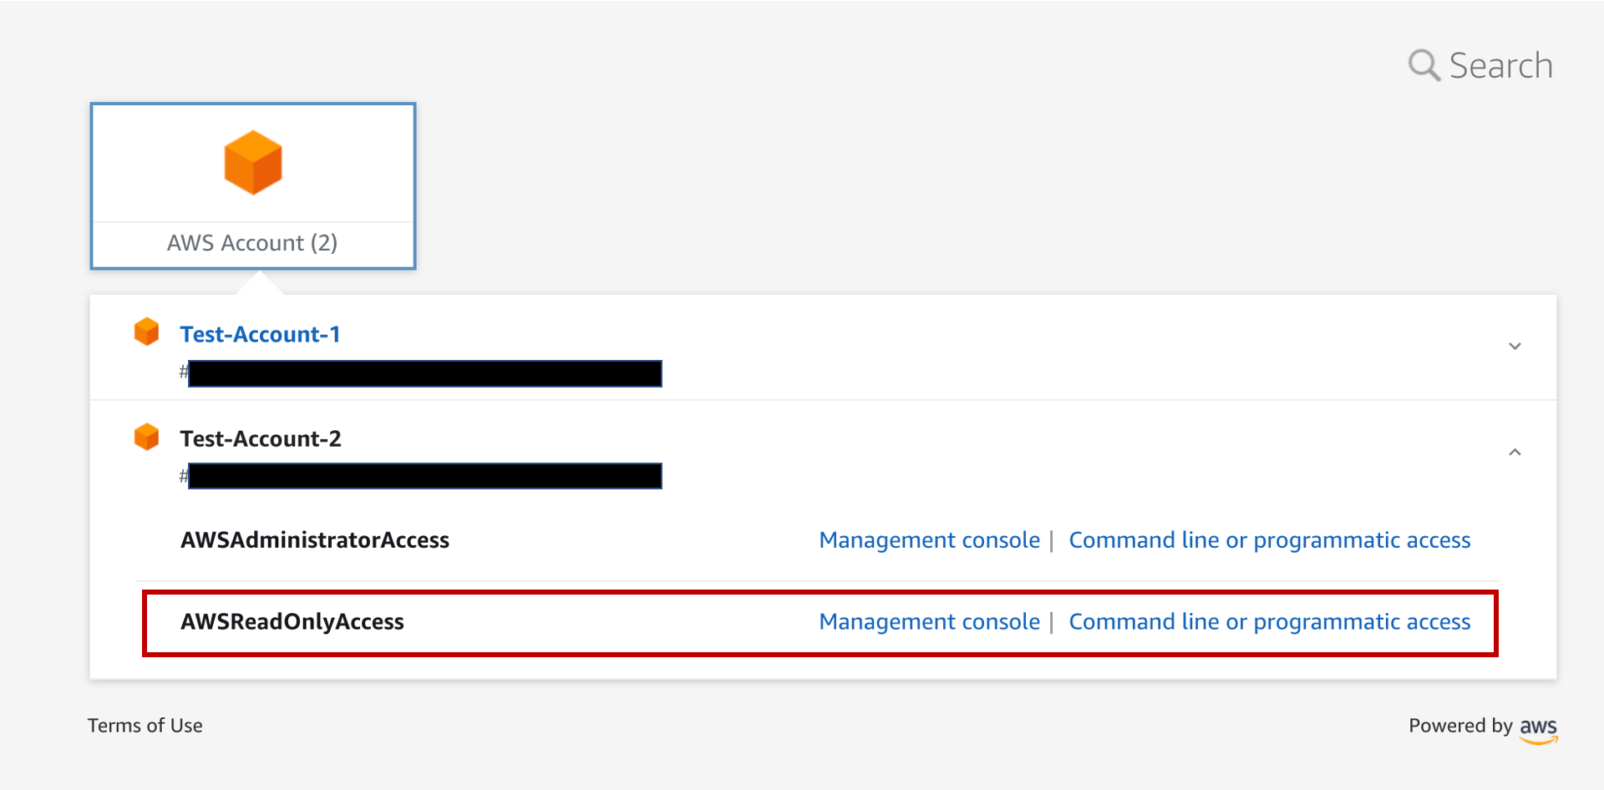Select the Test-Account-1 account name
The image size is (1604, 790).
point(259,333)
